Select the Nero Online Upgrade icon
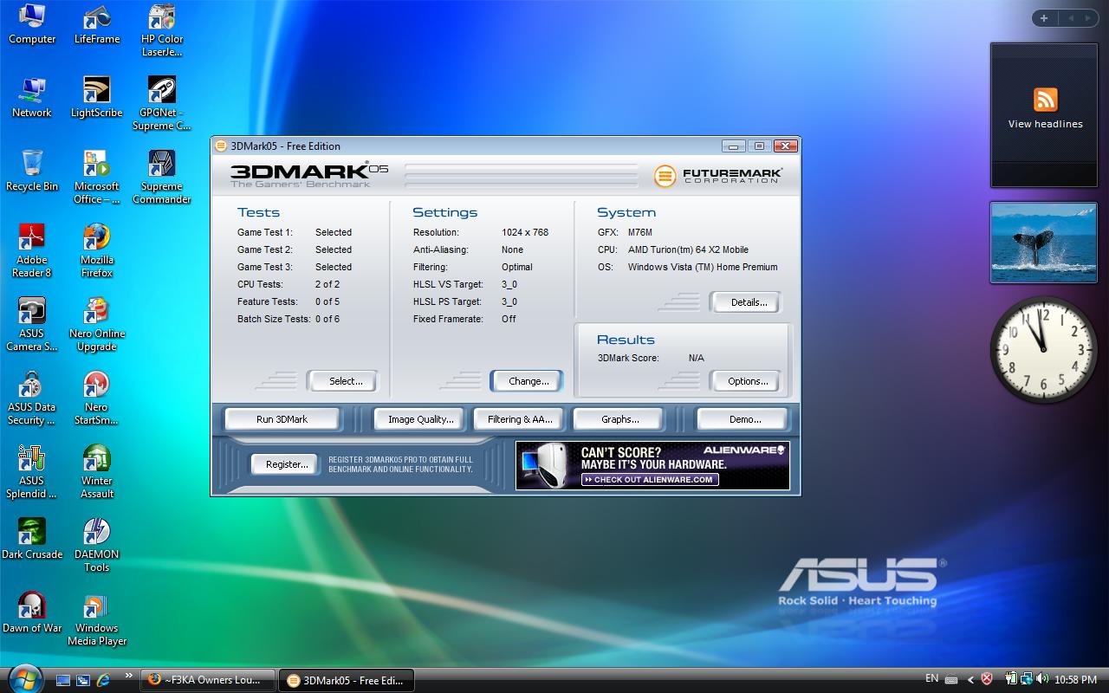1109x693 pixels. [x=97, y=325]
